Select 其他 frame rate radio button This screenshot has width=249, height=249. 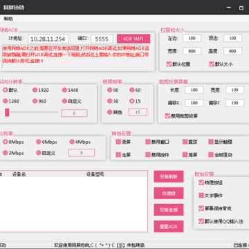coord(110,112)
